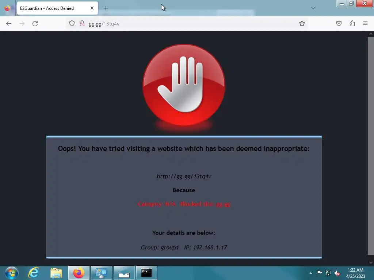Image resolution: width=374 pixels, height=280 pixels.
Task: Click the insecure connection padlock icon
Action: point(82,23)
